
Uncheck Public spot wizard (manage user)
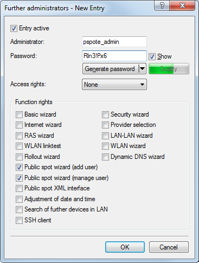(19, 178)
